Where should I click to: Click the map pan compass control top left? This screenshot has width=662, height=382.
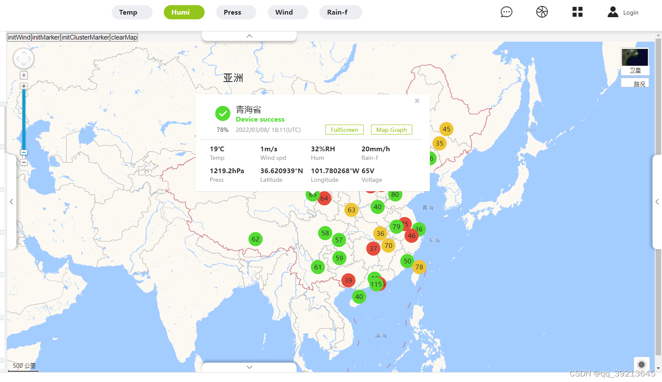(x=24, y=58)
